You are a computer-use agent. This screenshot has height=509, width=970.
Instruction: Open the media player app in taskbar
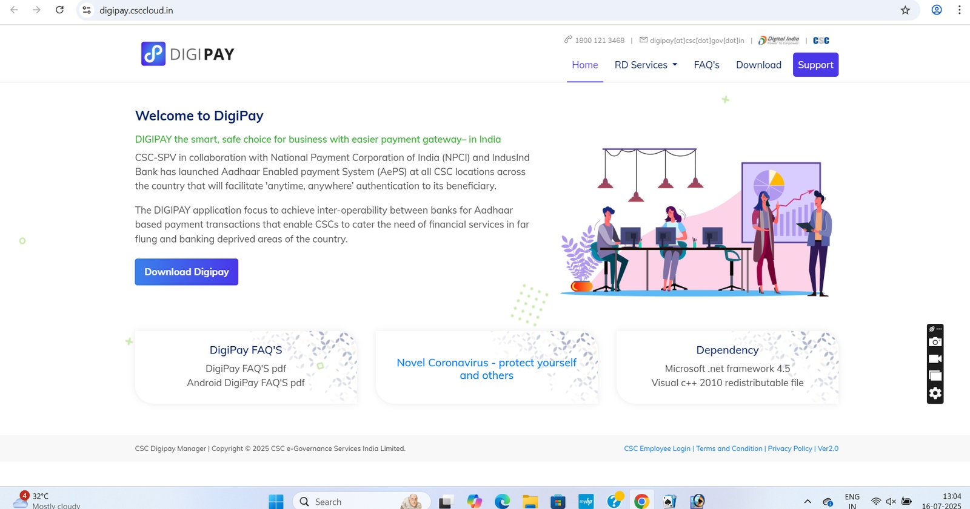point(697,501)
